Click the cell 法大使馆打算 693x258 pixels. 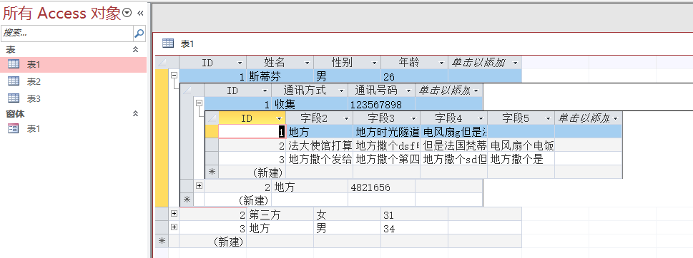point(319,145)
